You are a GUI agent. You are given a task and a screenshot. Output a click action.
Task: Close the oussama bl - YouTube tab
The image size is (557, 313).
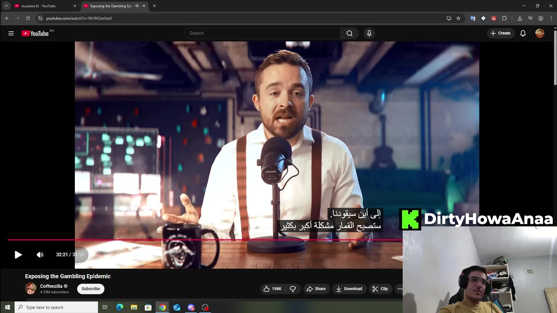click(x=74, y=6)
